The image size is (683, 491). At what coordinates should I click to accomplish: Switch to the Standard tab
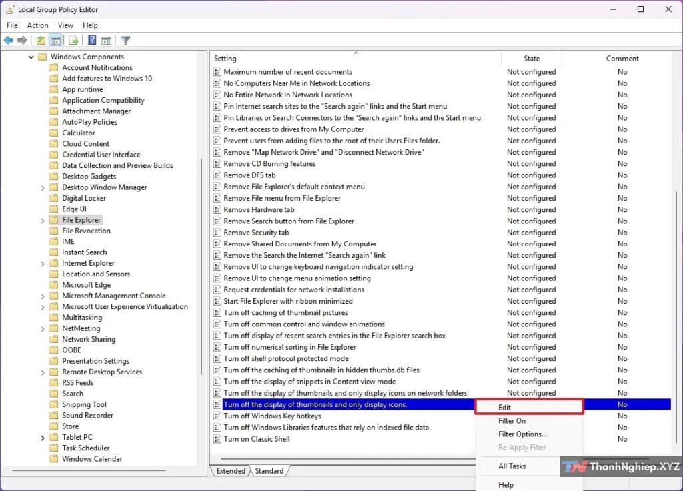269,470
